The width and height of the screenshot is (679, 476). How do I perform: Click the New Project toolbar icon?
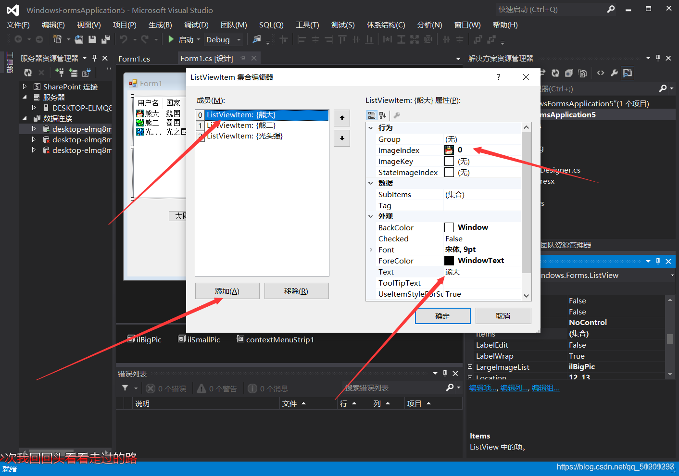pyautogui.click(x=58, y=39)
